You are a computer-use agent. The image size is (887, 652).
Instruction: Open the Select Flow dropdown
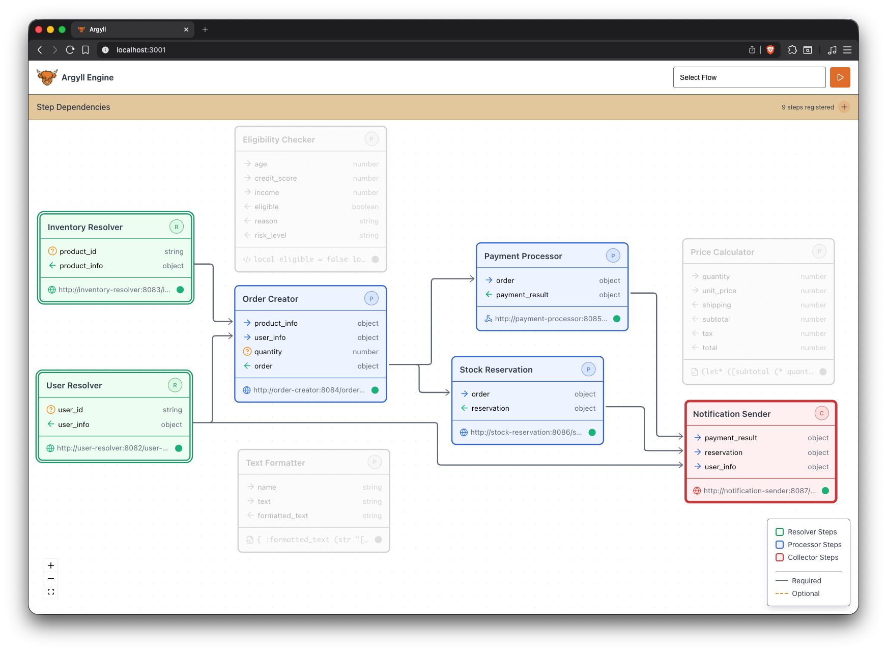click(749, 77)
